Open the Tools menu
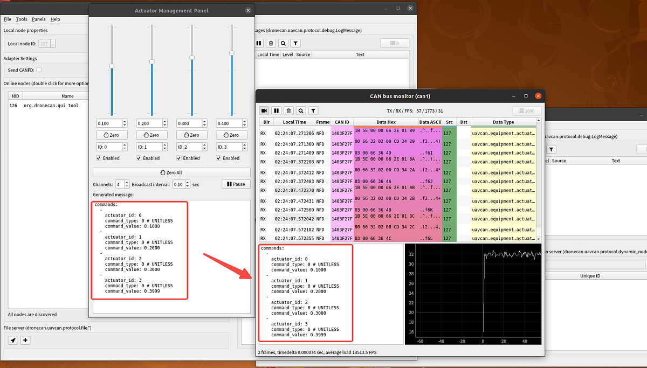 coord(22,19)
